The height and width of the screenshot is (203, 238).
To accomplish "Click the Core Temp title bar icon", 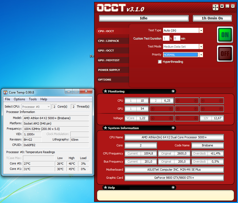I will point(5,92).
